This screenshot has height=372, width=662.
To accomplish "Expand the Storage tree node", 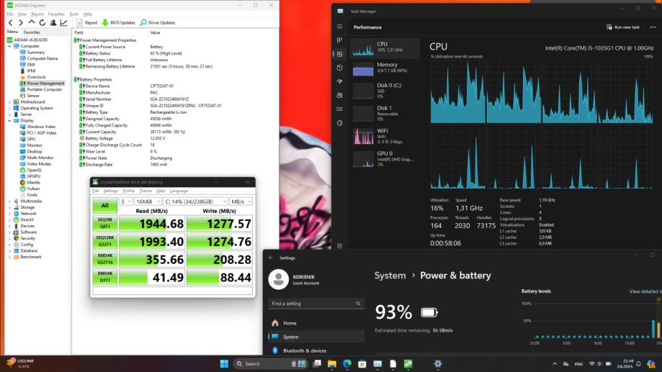I will 9,207.
